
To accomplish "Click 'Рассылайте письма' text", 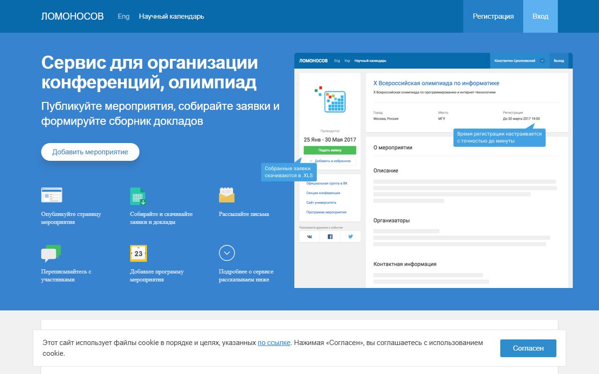I will 244,214.
